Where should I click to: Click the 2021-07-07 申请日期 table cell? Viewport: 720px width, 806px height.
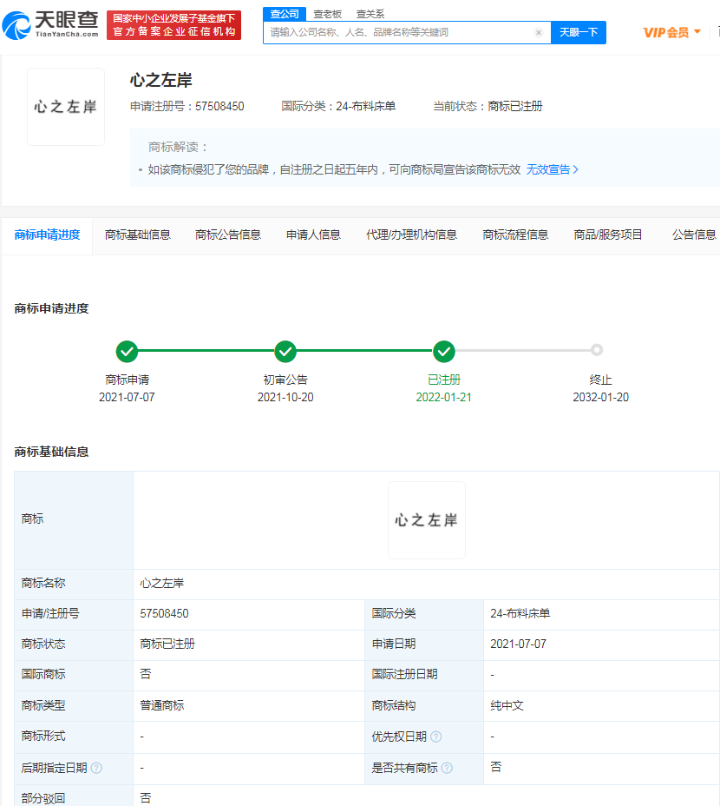[518, 644]
